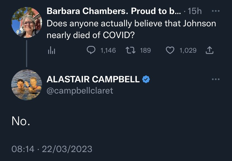Click the 08:14 · 22/03/2023 timestamp
This screenshot has width=232, height=161.
tap(52, 149)
